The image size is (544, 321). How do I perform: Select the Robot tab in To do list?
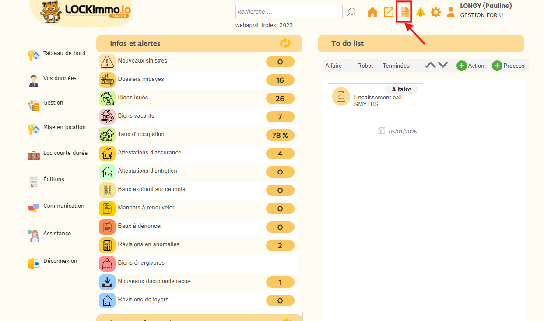click(x=365, y=66)
